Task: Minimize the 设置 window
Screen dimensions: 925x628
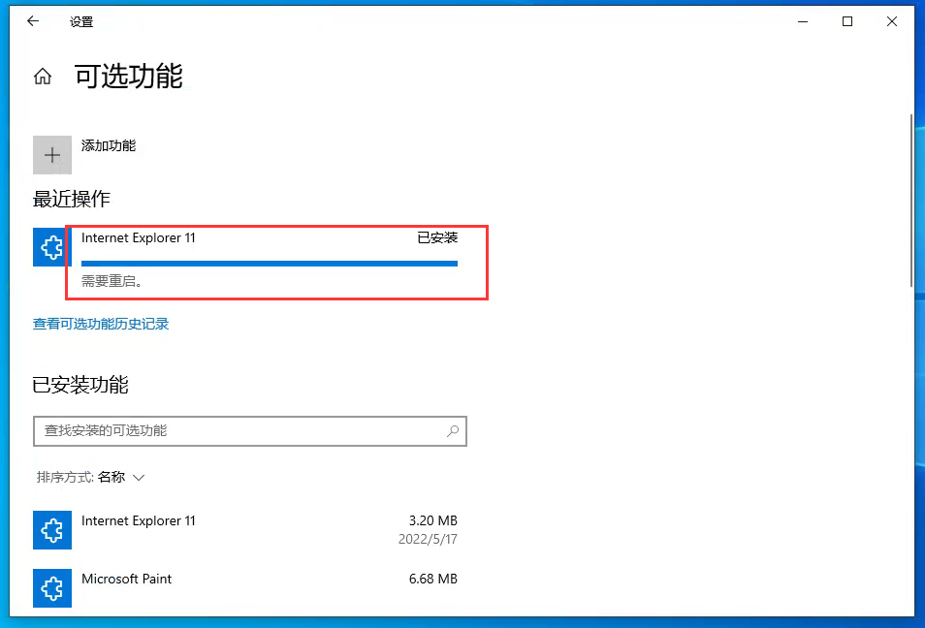Action: (803, 21)
